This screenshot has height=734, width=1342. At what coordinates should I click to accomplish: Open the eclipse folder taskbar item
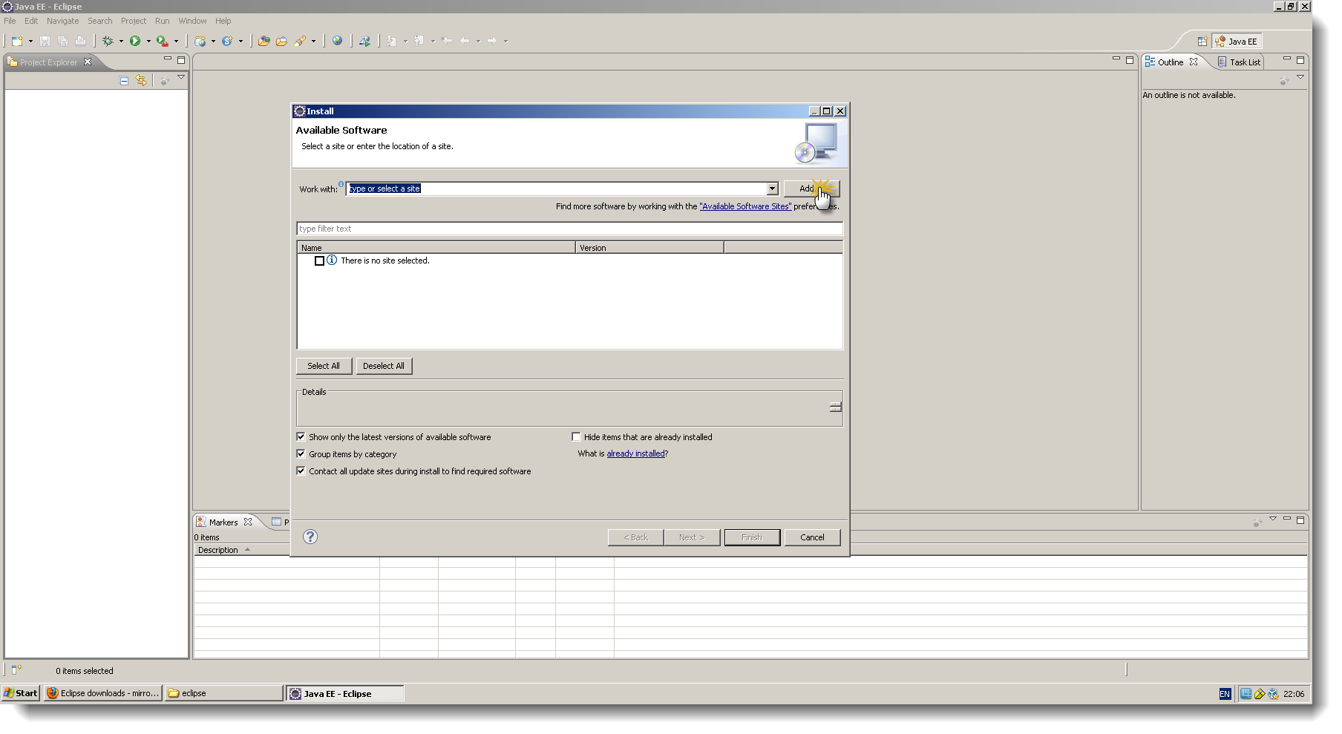[x=223, y=693]
